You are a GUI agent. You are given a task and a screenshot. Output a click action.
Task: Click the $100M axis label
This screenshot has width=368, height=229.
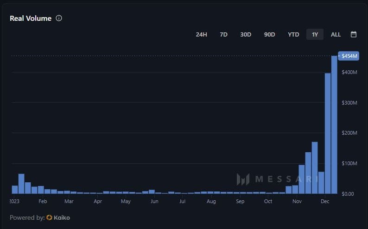[349, 163]
